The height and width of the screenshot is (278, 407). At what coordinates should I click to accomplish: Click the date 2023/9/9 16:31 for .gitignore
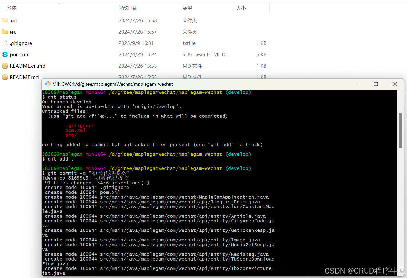pyautogui.click(x=136, y=43)
